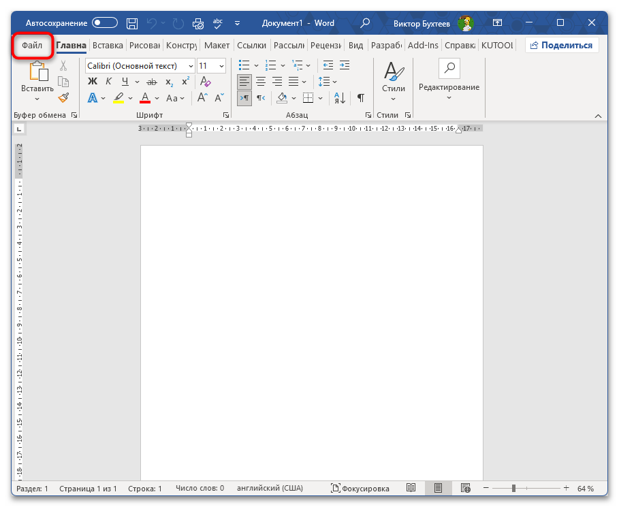Enable justified text alignment

coord(293,82)
